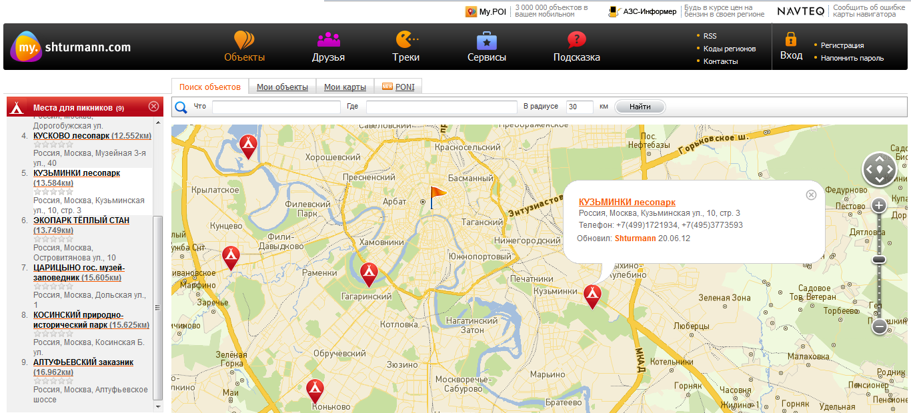Zoom out with the minus button

(x=879, y=326)
